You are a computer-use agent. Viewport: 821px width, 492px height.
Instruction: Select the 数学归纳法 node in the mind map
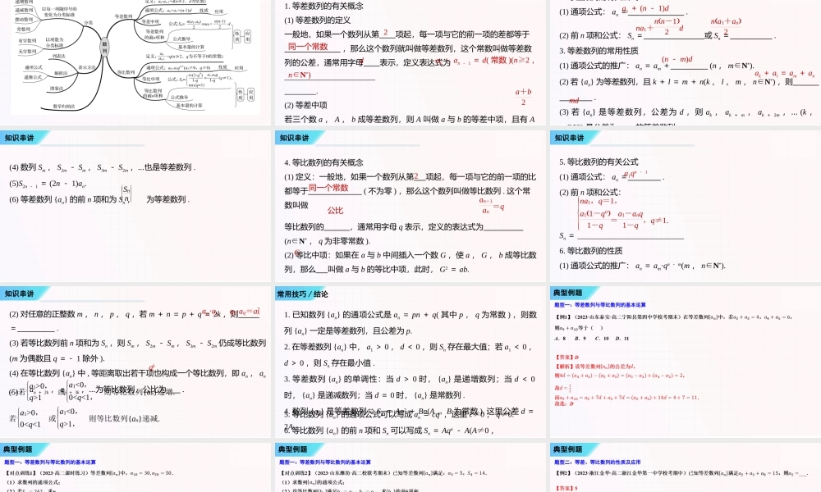(x=65, y=105)
